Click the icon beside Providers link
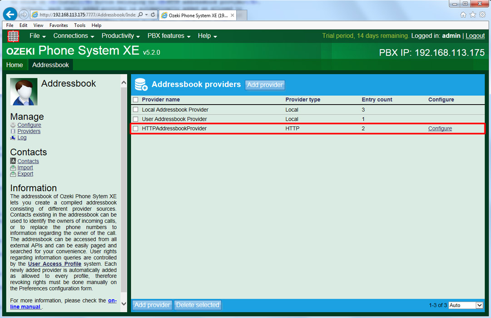Image resolution: width=491 pixels, height=318 pixels. pos(13,131)
